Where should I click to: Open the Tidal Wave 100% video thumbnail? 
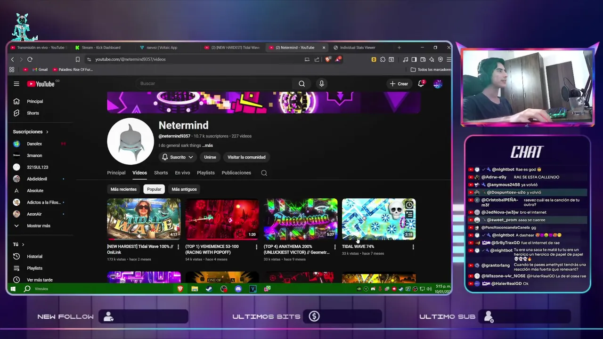pyautogui.click(x=144, y=219)
